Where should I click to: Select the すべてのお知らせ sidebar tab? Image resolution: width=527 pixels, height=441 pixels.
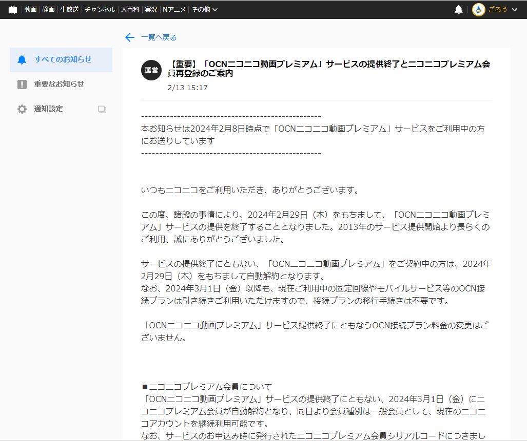(x=61, y=60)
